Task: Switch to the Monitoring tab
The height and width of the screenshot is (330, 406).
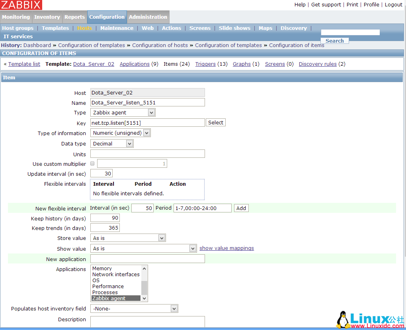Action: click(x=16, y=17)
